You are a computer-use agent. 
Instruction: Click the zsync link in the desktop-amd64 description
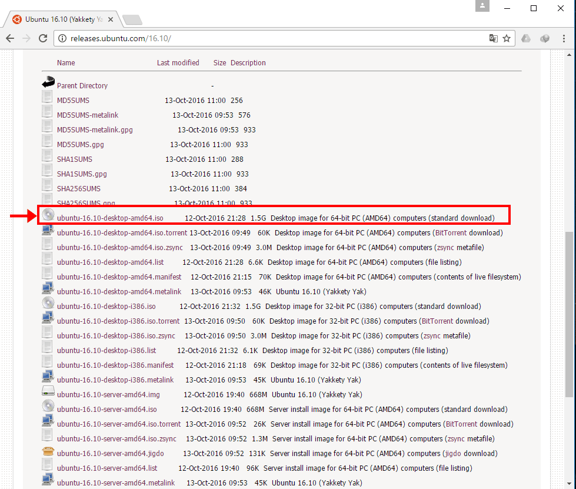(445, 247)
